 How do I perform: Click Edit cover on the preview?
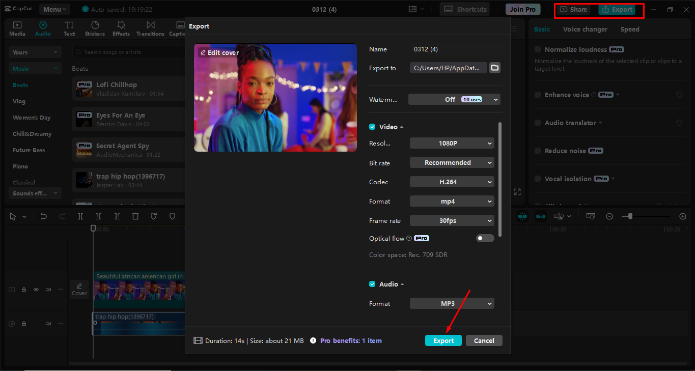pos(219,52)
